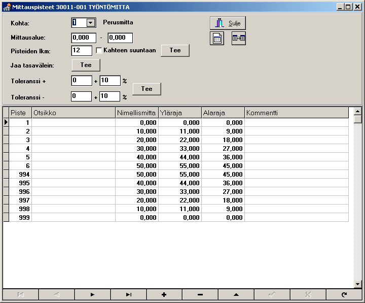
Task: Focus the Mittausalue start value field
Action: (x=84, y=38)
